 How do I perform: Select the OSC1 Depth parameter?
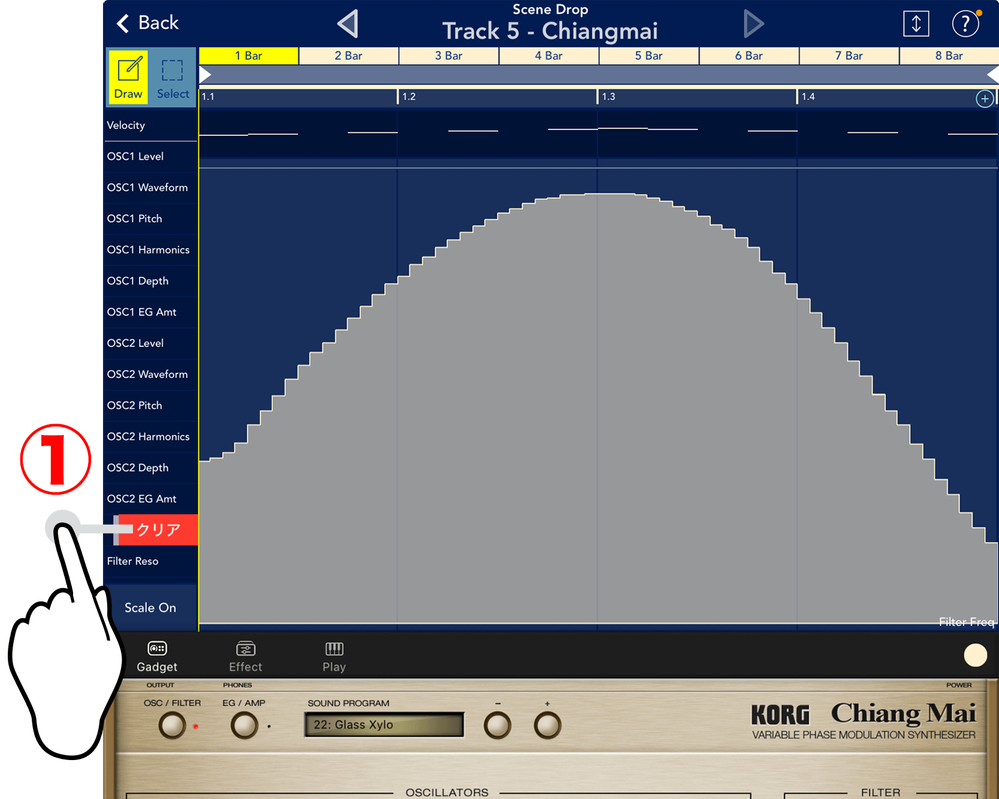(x=150, y=281)
